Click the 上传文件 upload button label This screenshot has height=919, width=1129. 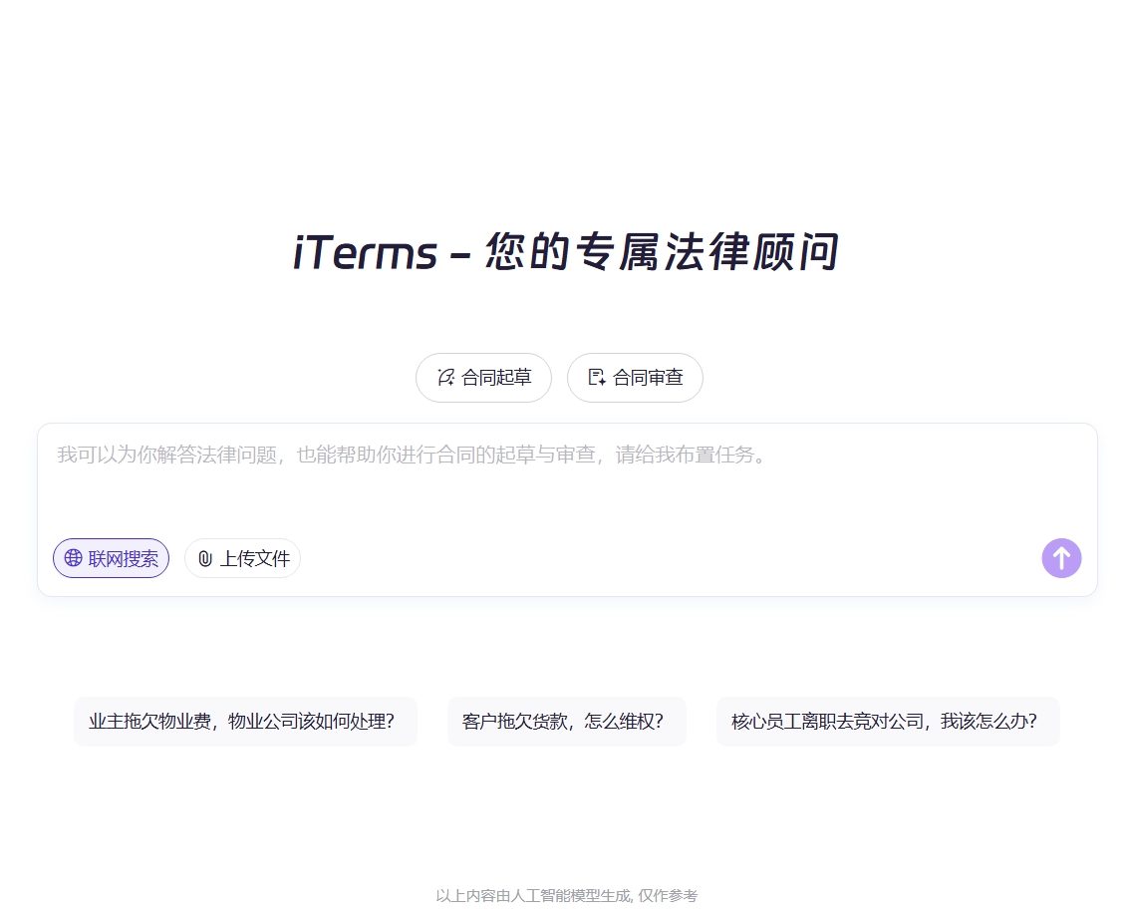pos(254,559)
